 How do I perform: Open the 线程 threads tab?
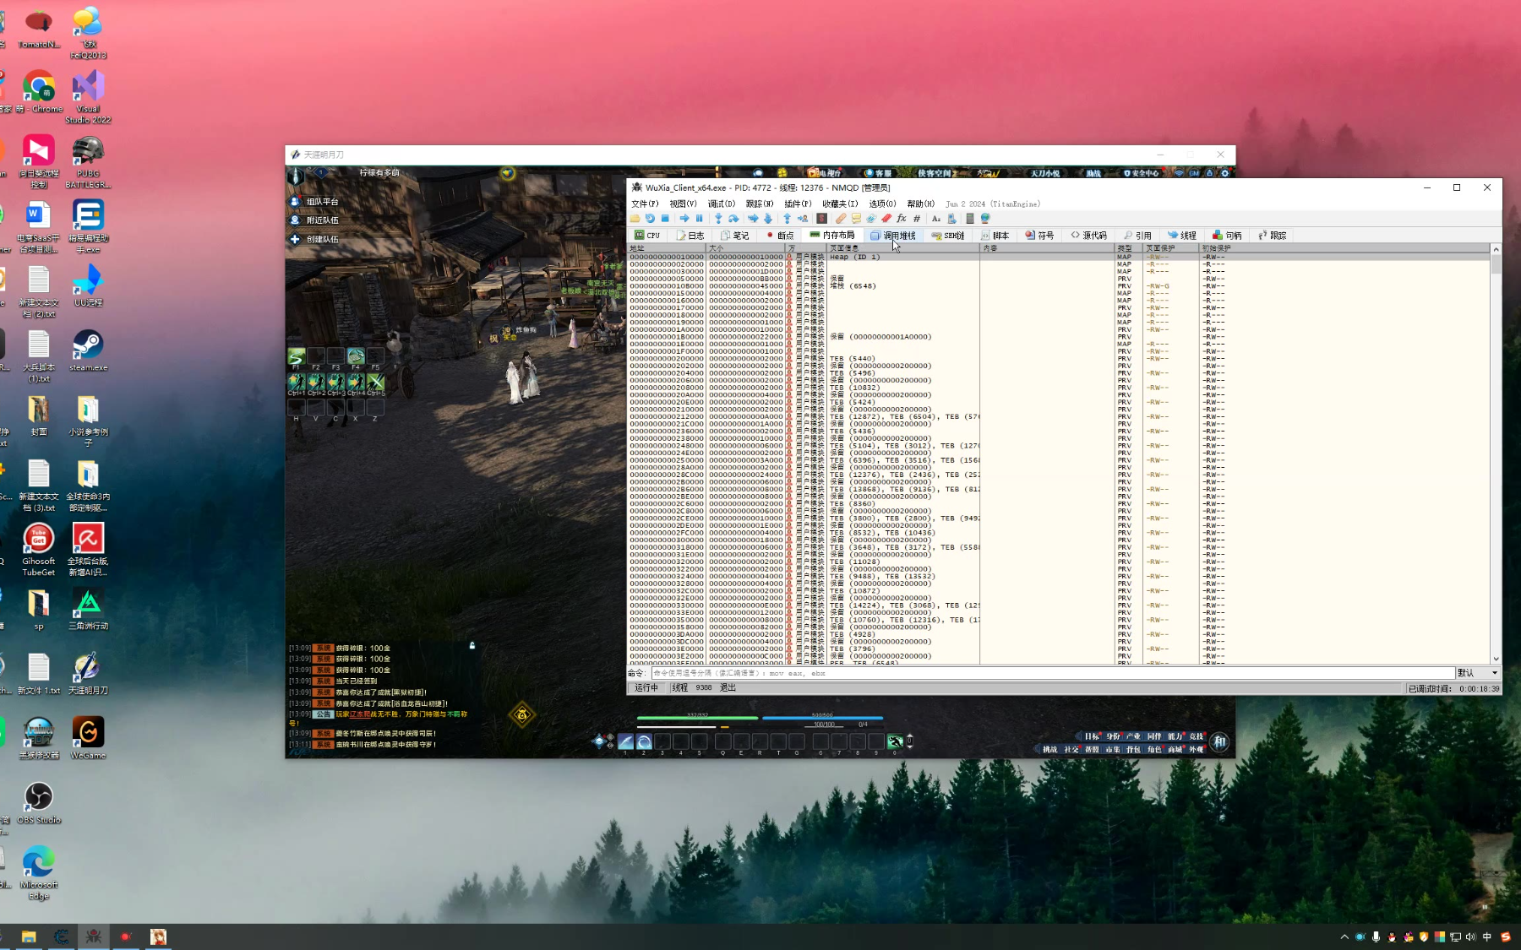[x=1182, y=236]
